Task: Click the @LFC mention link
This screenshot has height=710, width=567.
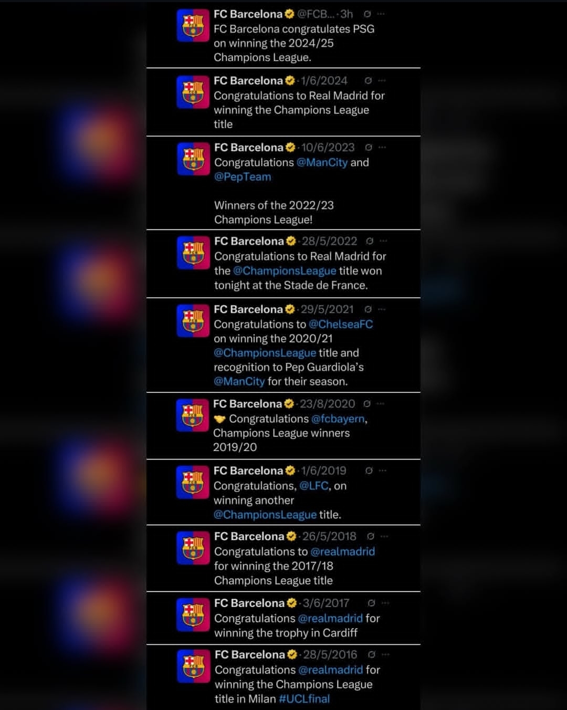Action: 314,486
